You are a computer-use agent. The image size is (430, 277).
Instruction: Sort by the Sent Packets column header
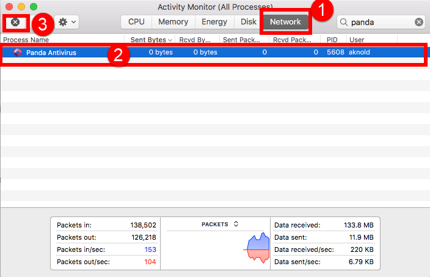(244, 40)
